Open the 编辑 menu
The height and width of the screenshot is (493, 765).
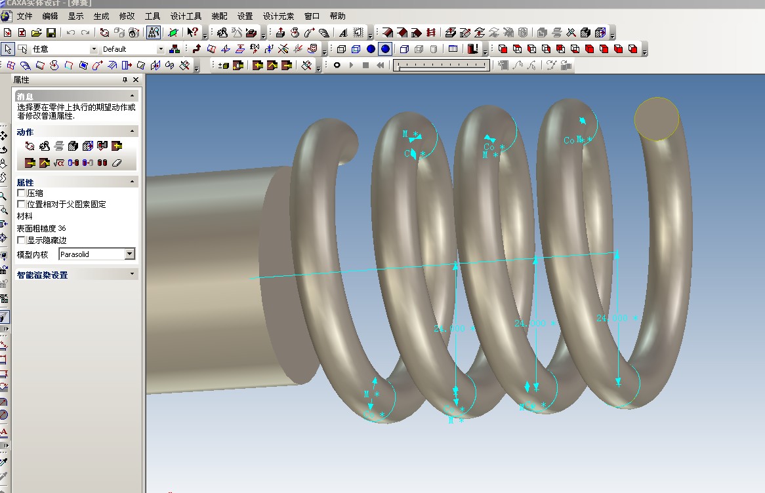(x=50, y=16)
